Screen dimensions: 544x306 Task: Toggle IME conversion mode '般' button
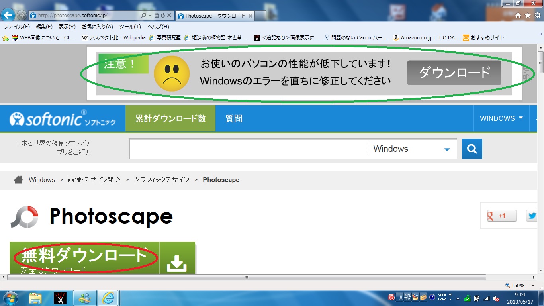pos(408,297)
